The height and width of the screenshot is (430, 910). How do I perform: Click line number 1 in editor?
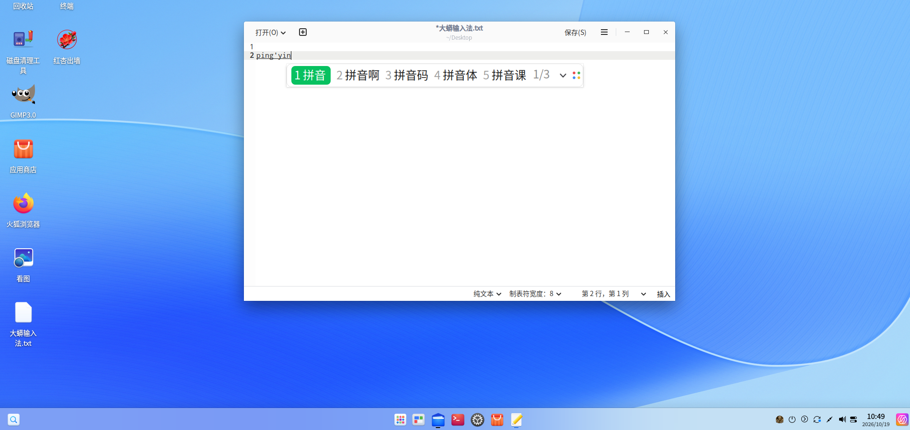[x=252, y=46]
